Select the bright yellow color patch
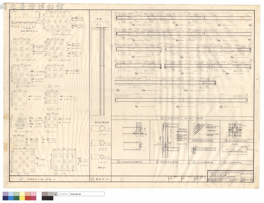This screenshot has width=264, height=203. (22, 198)
